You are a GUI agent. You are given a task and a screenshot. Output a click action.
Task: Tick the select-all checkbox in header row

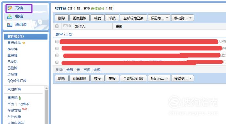pyautogui.click(x=57, y=26)
